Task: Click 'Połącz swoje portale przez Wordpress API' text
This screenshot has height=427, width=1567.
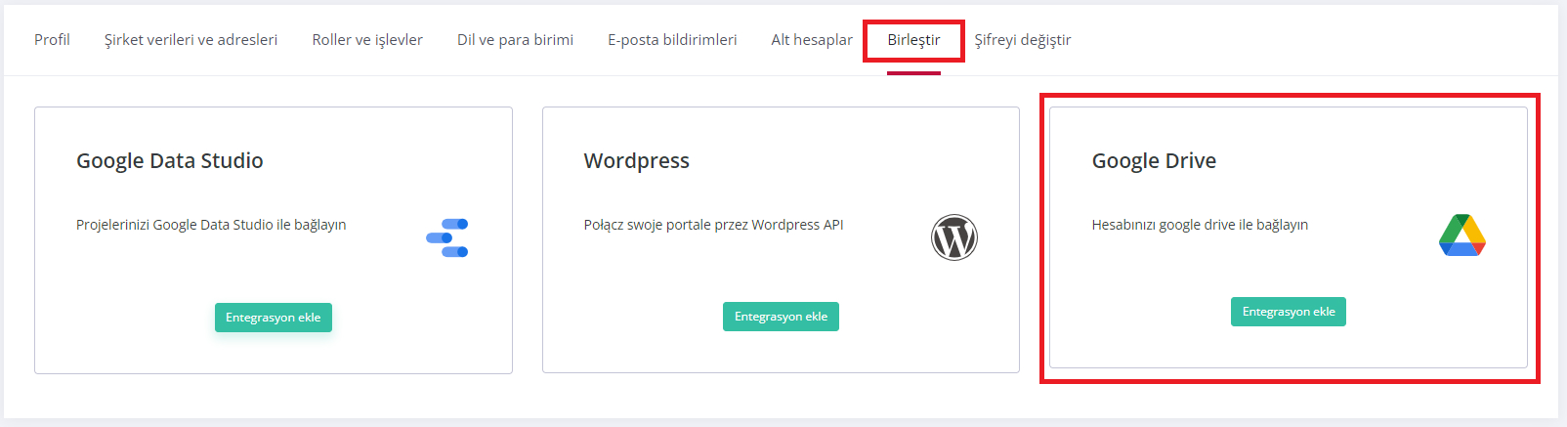Action: [x=714, y=225]
